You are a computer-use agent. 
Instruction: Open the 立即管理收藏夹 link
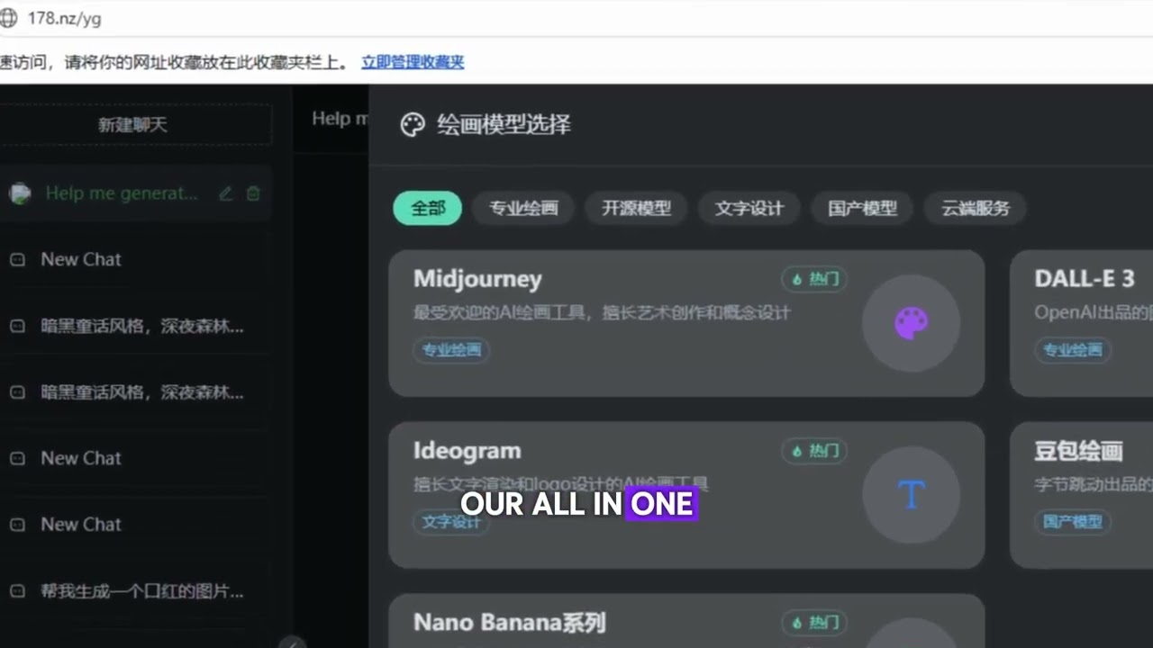[x=413, y=62]
